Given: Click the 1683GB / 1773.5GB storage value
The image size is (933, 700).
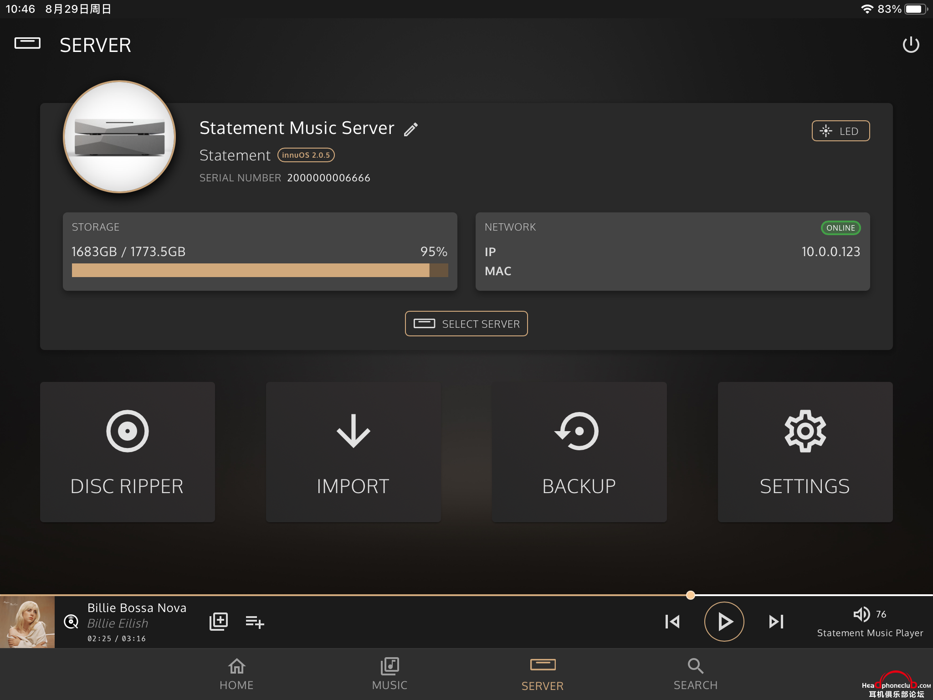Looking at the screenshot, I should [x=128, y=252].
